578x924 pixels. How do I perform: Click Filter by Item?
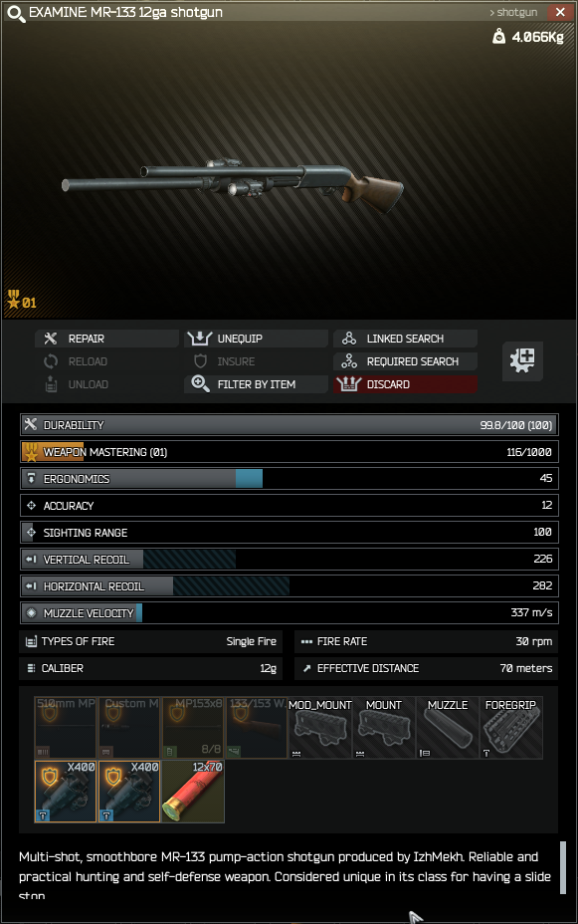click(256, 384)
